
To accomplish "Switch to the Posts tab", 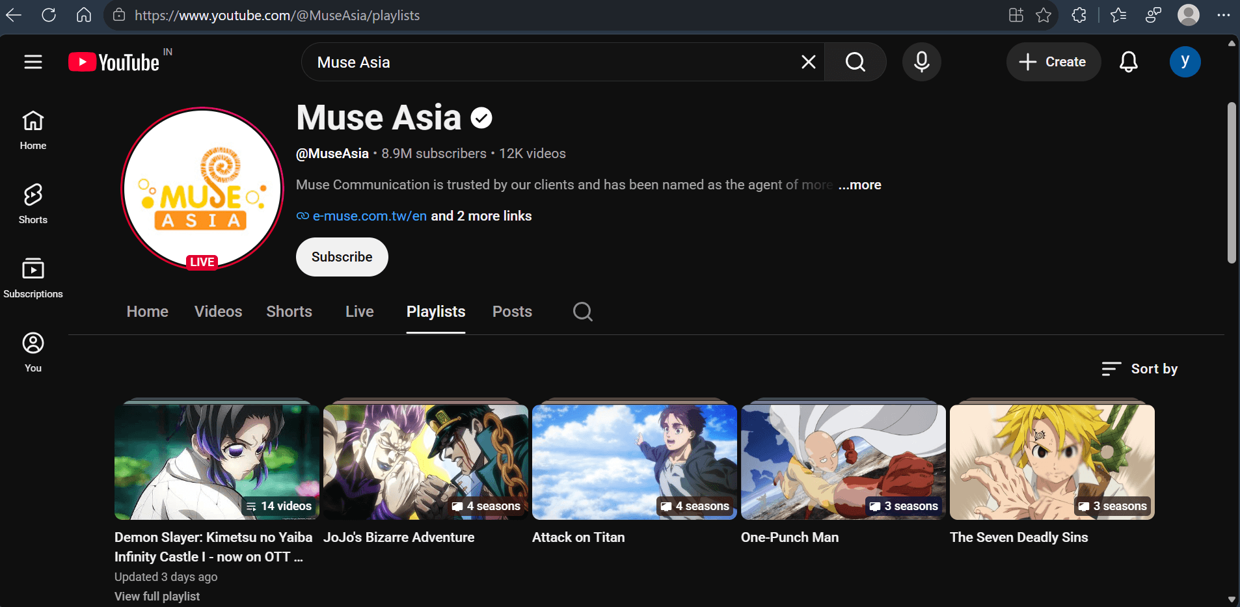I will (513, 312).
